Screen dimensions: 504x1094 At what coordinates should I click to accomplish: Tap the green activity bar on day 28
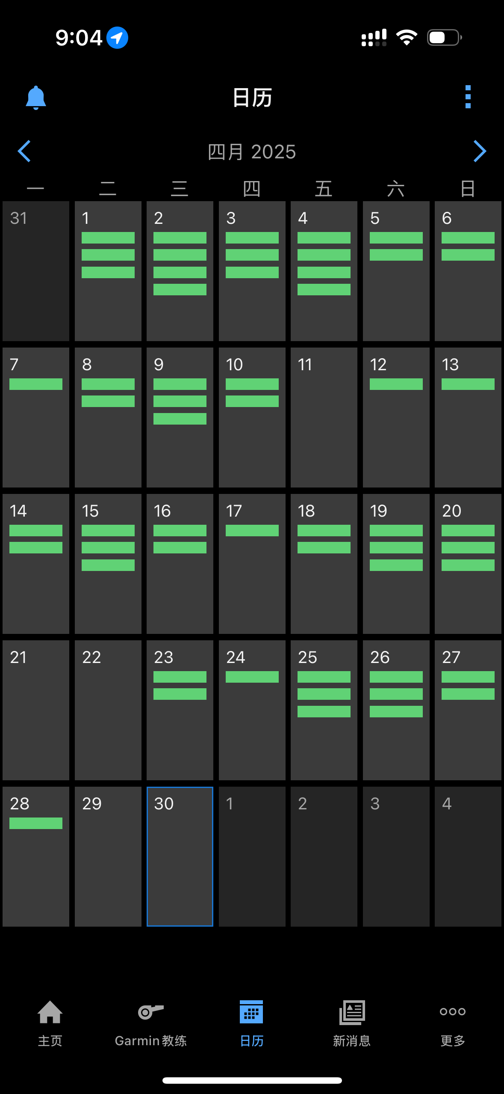point(36,823)
